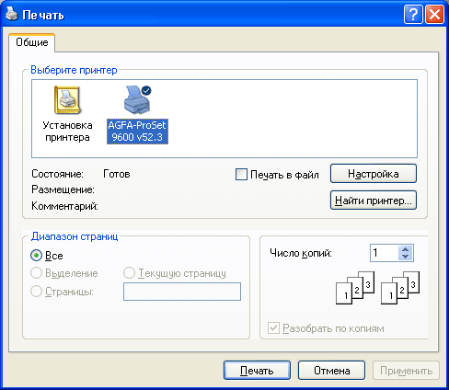The width and height of the screenshot is (449, 390).
Task: Click the Настройка button
Action: tap(374, 174)
